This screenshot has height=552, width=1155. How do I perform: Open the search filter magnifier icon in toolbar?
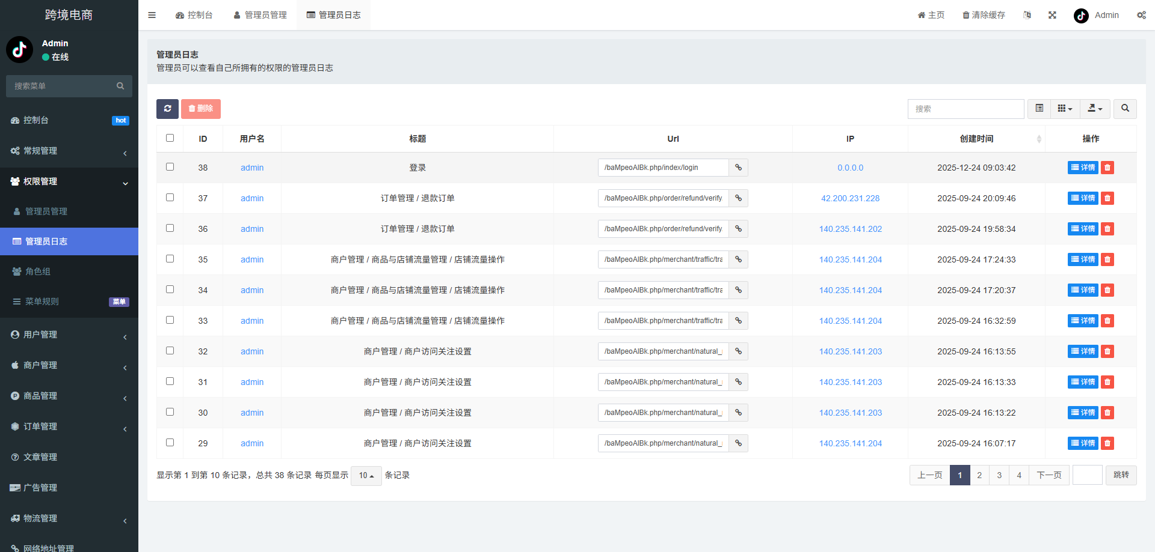click(1125, 109)
